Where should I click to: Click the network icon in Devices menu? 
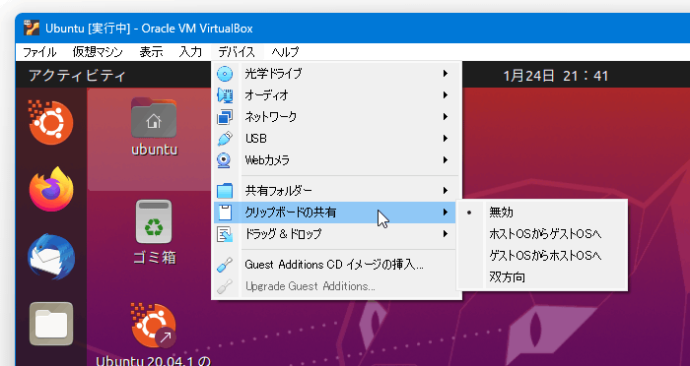(x=225, y=117)
